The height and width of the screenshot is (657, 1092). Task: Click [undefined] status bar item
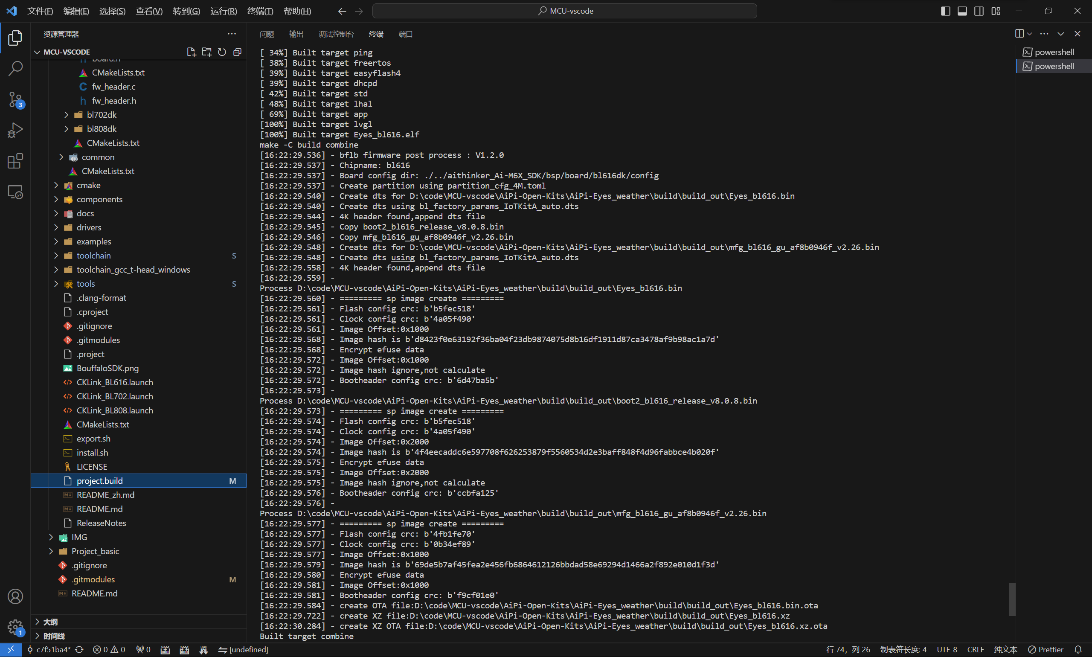click(x=244, y=649)
